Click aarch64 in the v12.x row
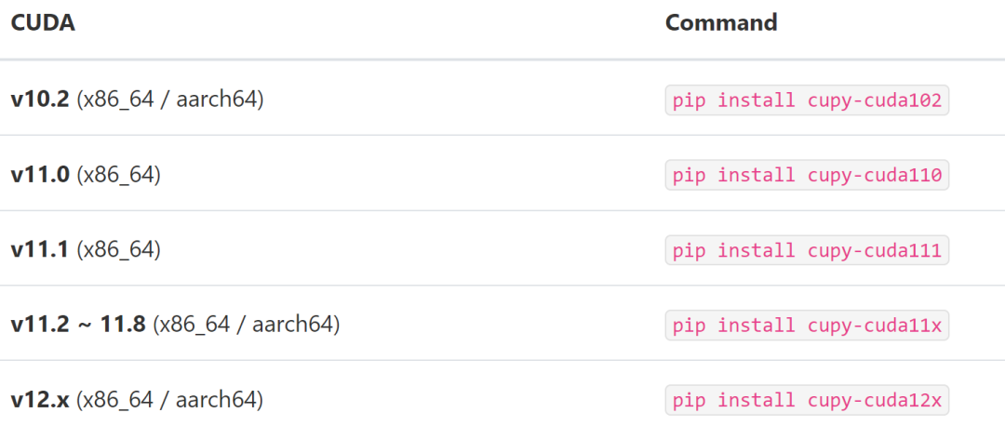 (218, 400)
